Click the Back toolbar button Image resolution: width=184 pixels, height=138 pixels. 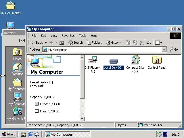click(37, 43)
